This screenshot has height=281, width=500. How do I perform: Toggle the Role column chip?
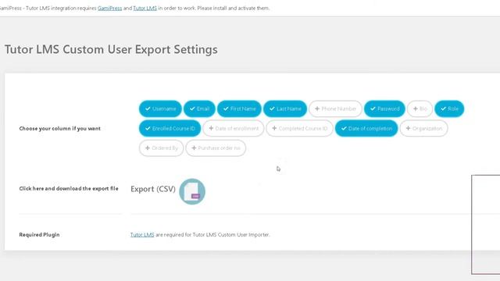[x=449, y=108]
